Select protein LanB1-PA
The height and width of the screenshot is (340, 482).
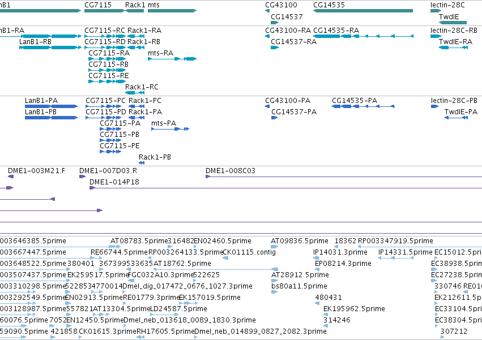click(x=41, y=101)
